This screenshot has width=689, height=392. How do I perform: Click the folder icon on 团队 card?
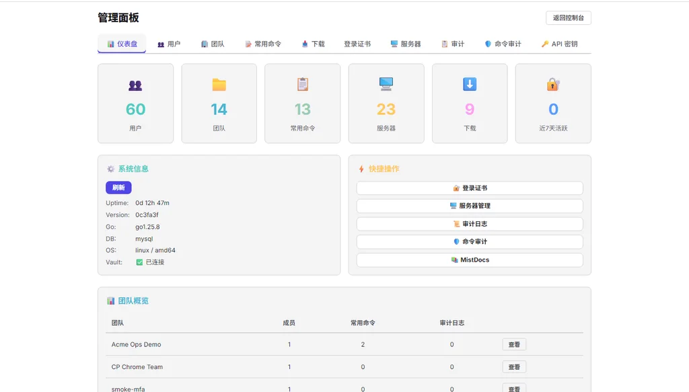coord(219,84)
